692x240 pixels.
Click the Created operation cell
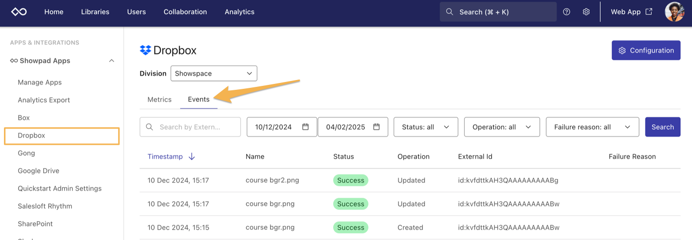pos(410,227)
